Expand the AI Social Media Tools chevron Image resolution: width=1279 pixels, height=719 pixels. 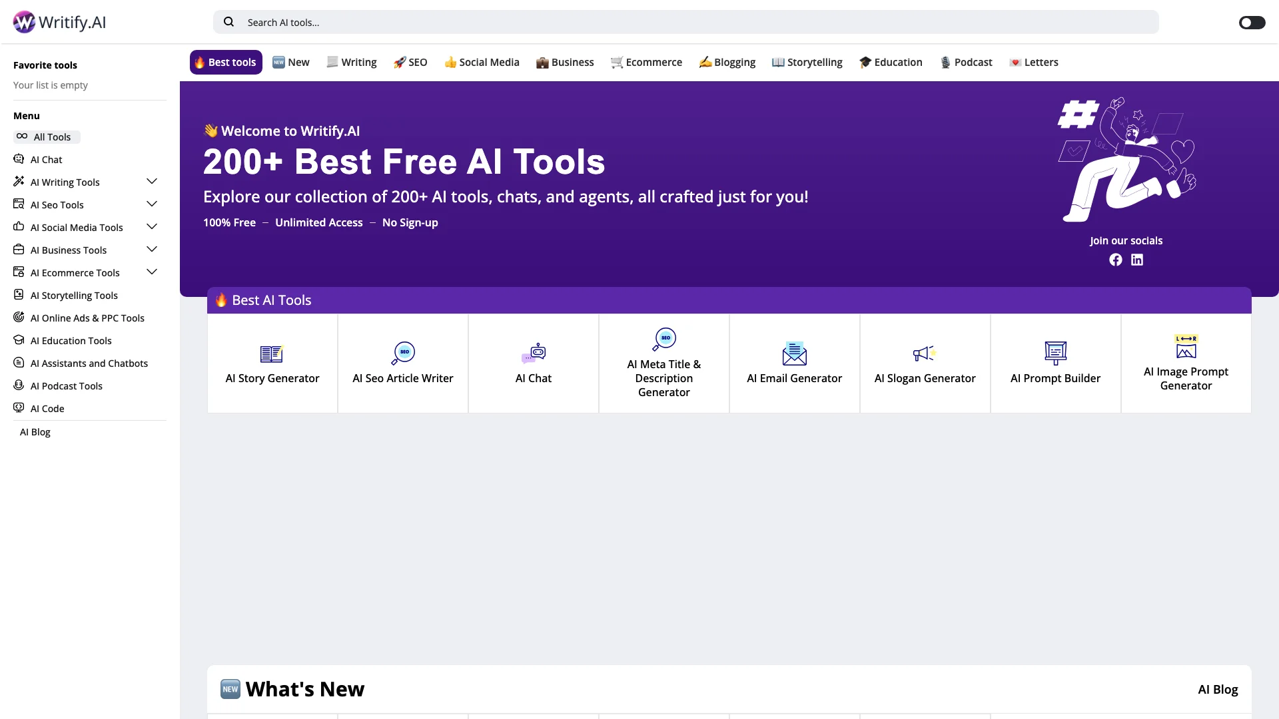(152, 226)
